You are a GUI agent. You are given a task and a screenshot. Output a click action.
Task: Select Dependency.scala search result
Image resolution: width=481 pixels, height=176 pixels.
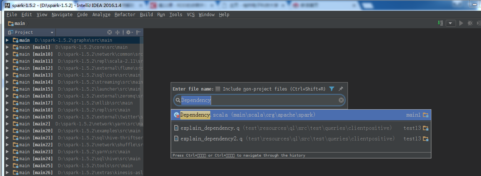[x=301, y=115]
